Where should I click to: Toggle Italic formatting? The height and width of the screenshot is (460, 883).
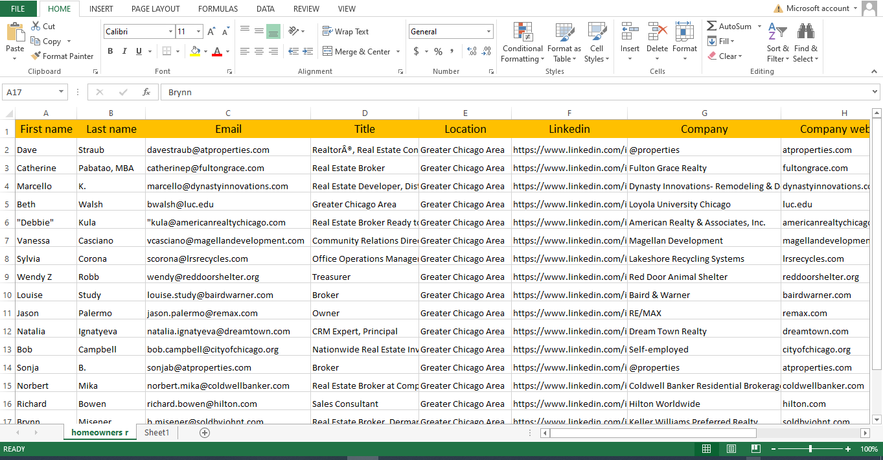click(124, 52)
